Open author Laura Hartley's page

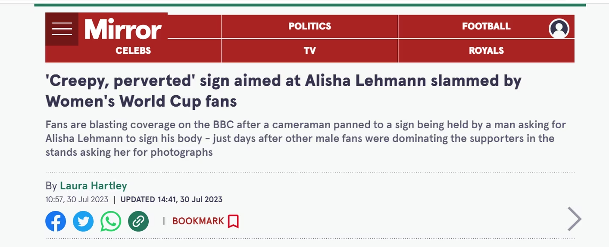click(x=94, y=186)
